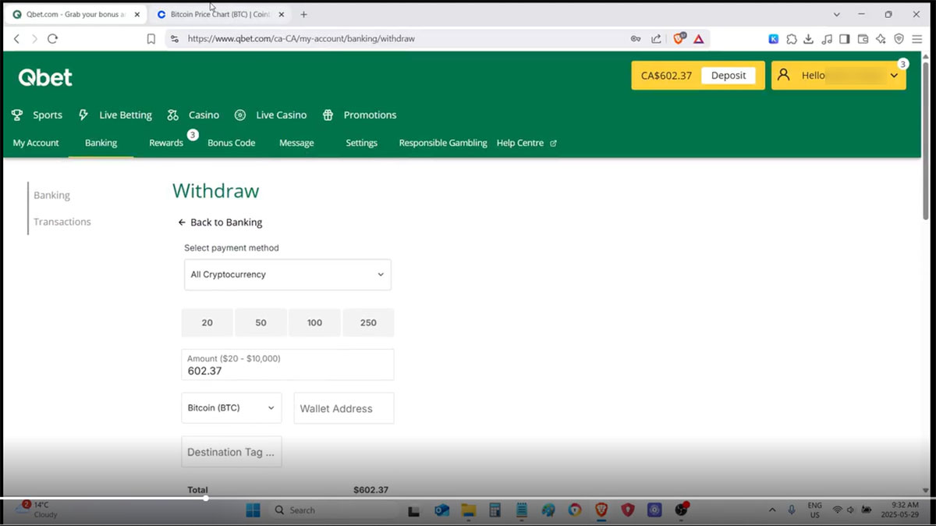The width and height of the screenshot is (936, 526).
Task: Expand the Hello account dropdown
Action: pos(894,76)
